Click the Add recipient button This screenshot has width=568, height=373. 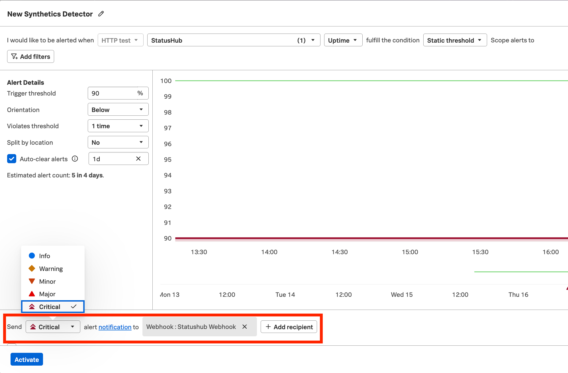point(289,327)
